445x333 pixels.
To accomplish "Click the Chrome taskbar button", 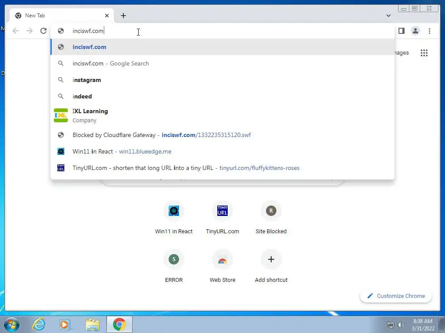I will click(120, 324).
